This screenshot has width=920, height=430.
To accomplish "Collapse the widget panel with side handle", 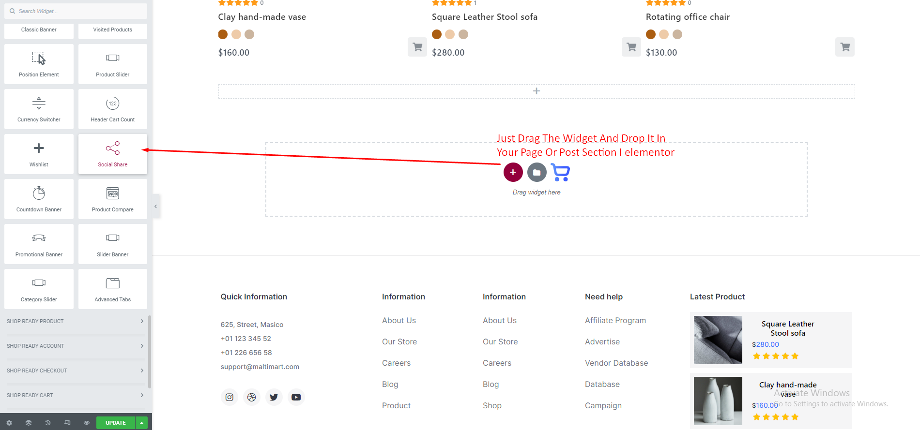I will [156, 207].
